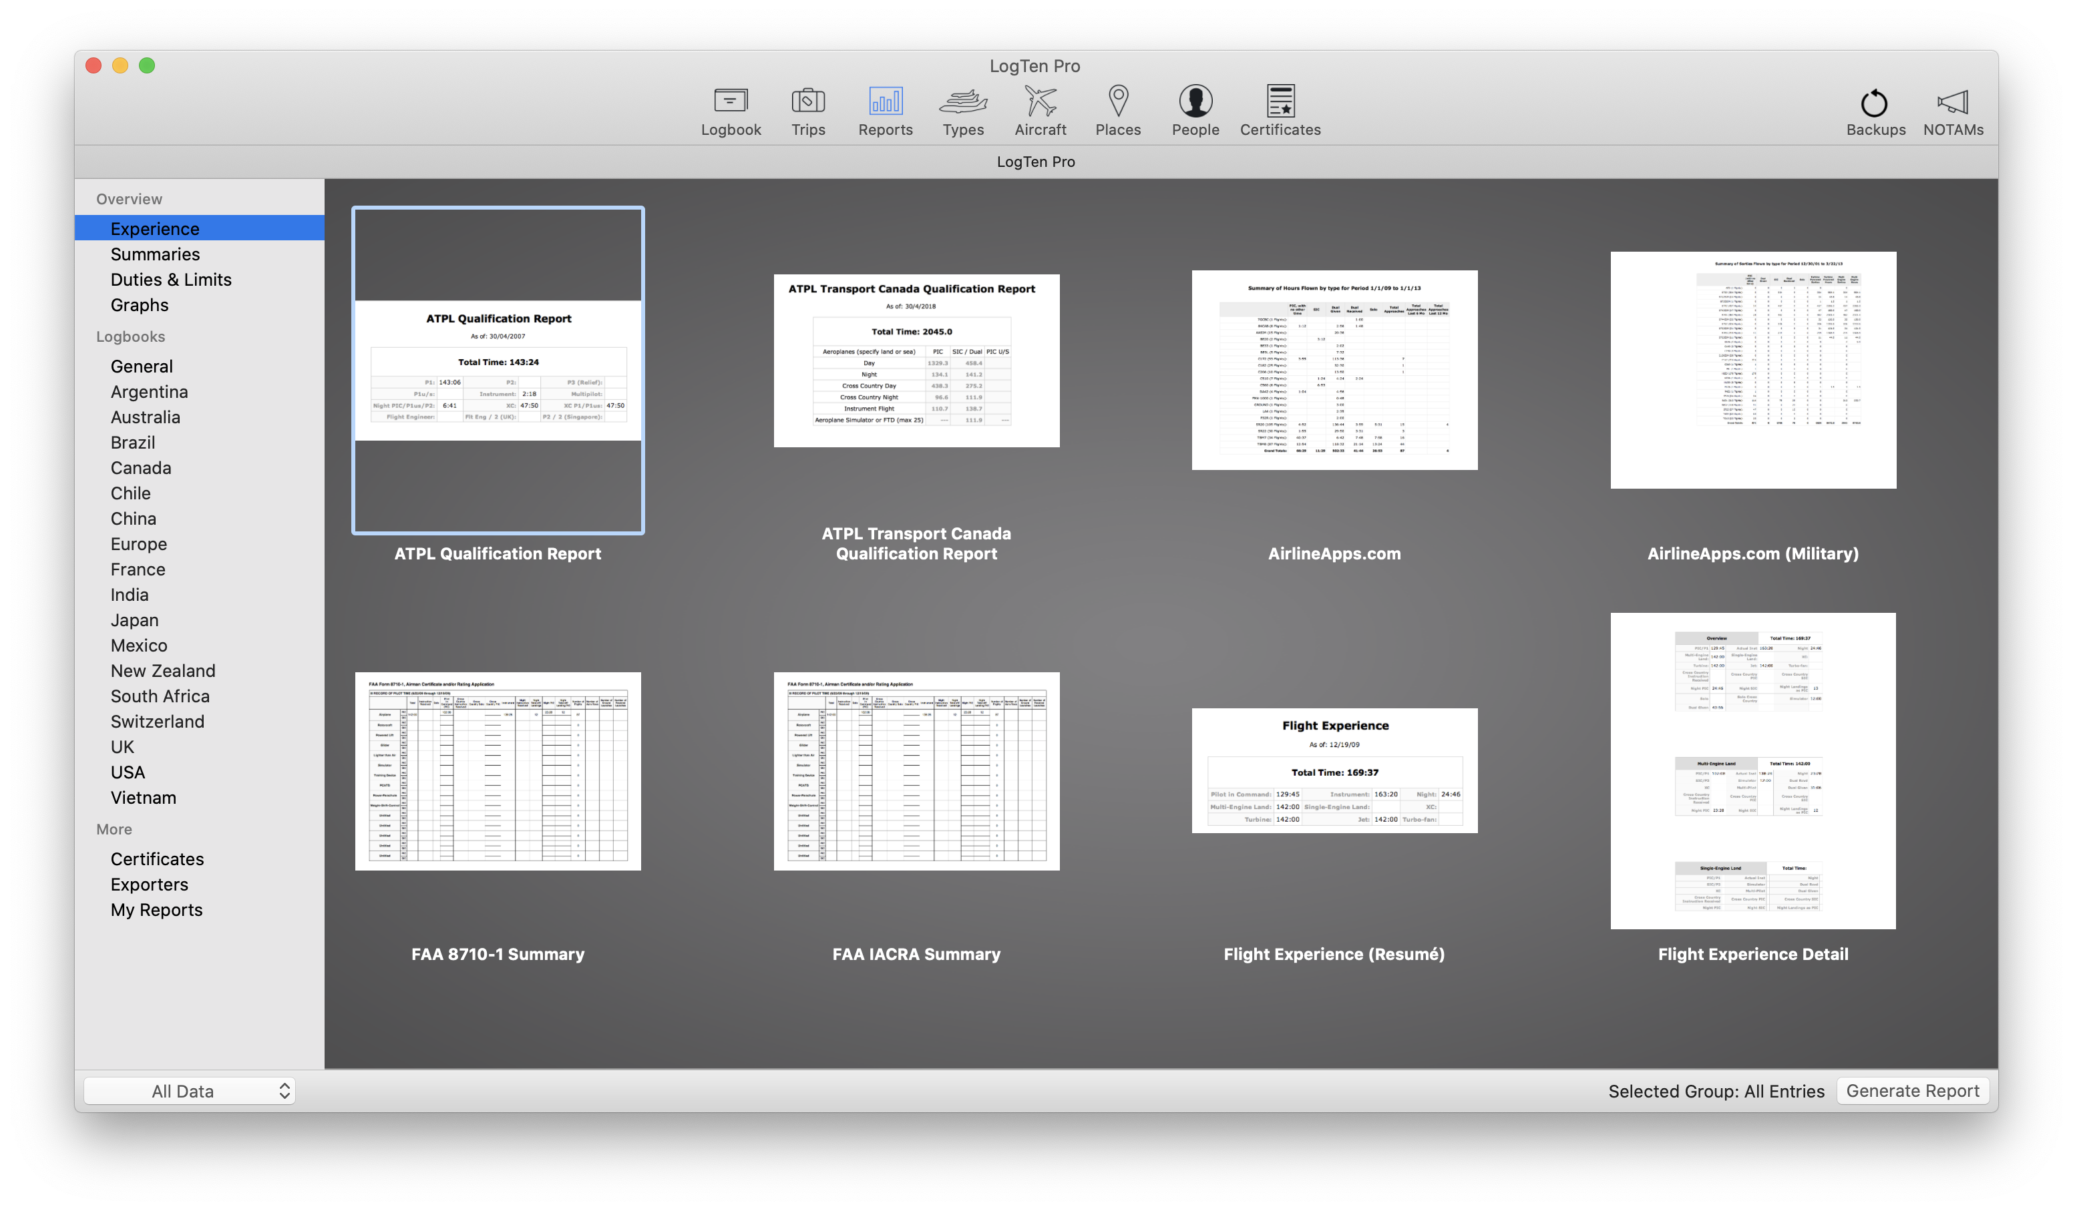The height and width of the screenshot is (1211, 2073).
Task: Open the All Data dropdown
Action: coord(190,1091)
